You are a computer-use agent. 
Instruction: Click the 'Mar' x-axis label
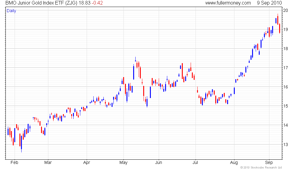pos(48,163)
